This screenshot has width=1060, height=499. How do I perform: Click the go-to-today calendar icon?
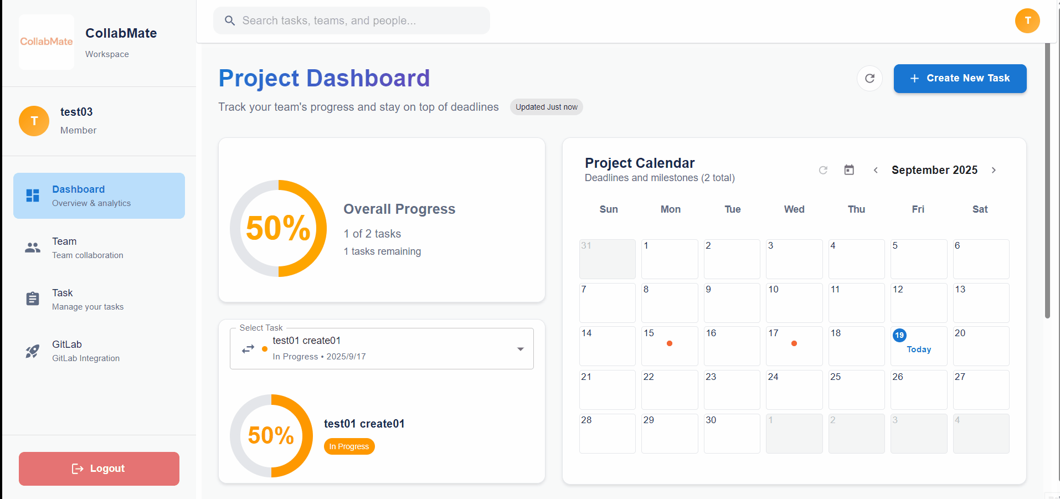coord(849,170)
